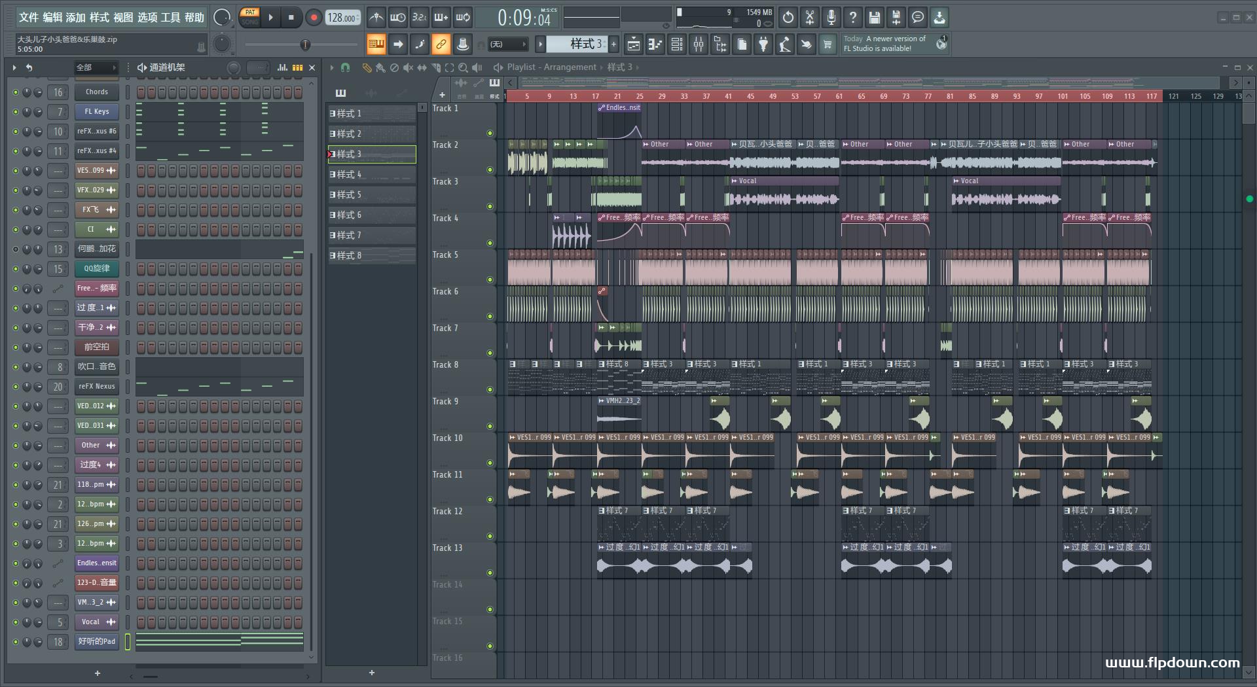Viewport: 1257px width, 687px height.
Task: Toggle overdub blend recording icon
Action: click(441, 18)
